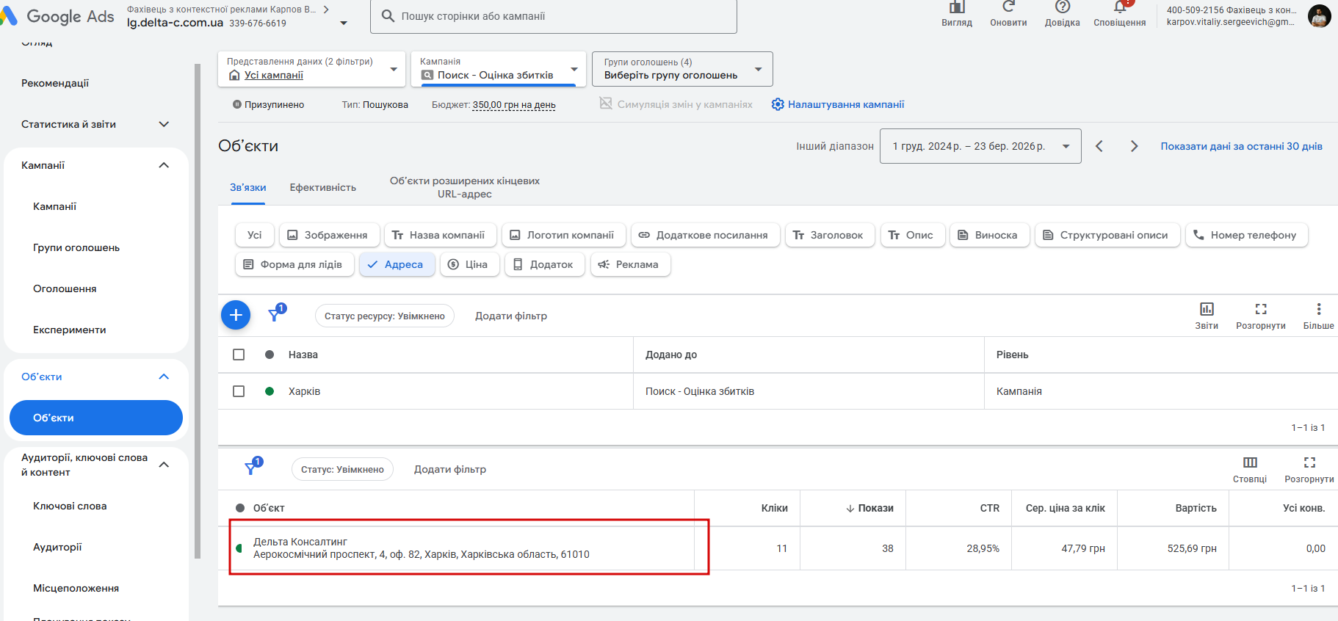Switch to the Ефективність tab
The height and width of the screenshot is (621, 1338).
click(322, 187)
